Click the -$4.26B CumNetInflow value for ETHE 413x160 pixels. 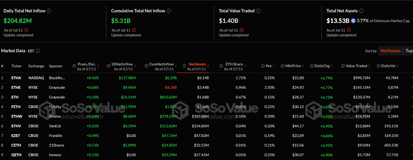(x=170, y=87)
